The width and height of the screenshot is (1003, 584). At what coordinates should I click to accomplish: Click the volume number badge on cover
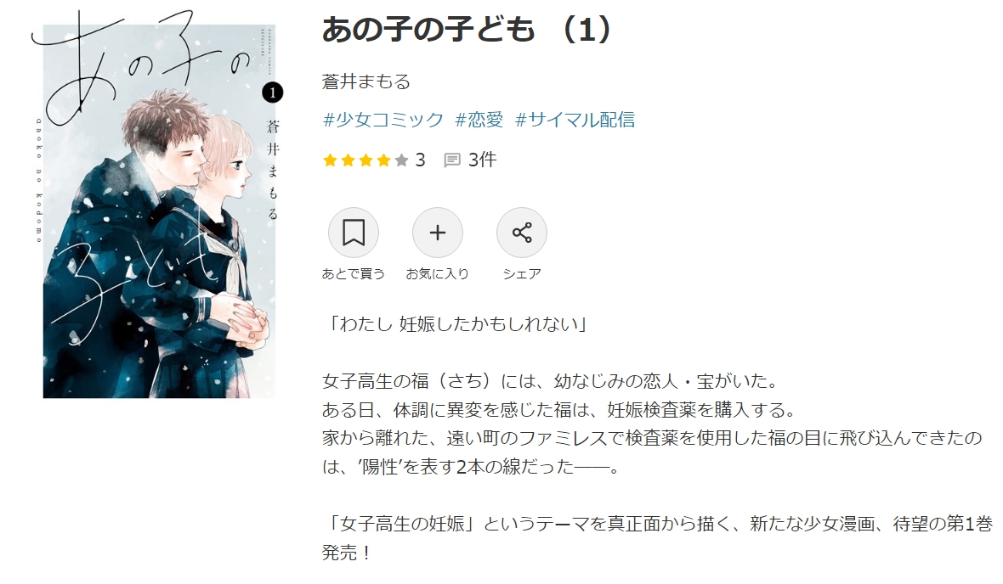pos(273,93)
